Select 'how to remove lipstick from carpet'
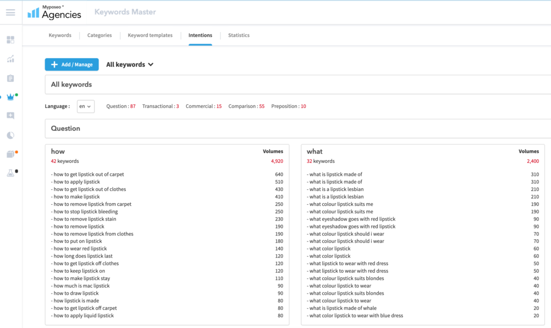This screenshot has width=551, height=328. point(91,204)
